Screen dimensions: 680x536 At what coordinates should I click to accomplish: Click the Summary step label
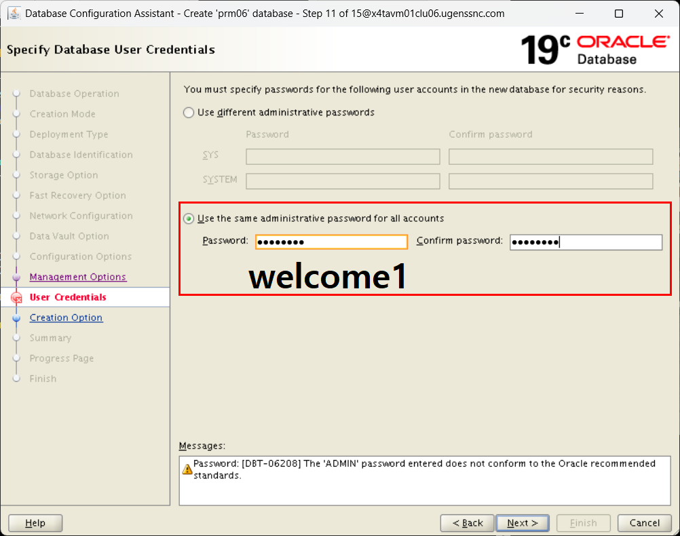click(x=50, y=338)
